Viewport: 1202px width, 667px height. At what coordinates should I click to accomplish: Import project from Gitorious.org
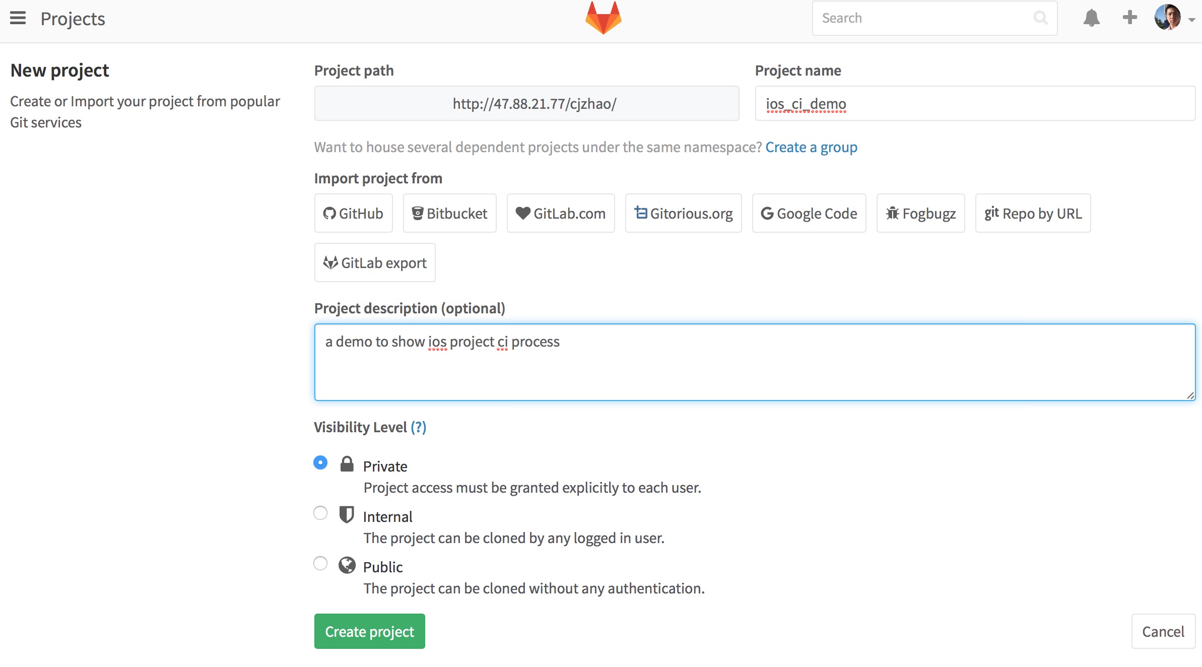point(683,213)
